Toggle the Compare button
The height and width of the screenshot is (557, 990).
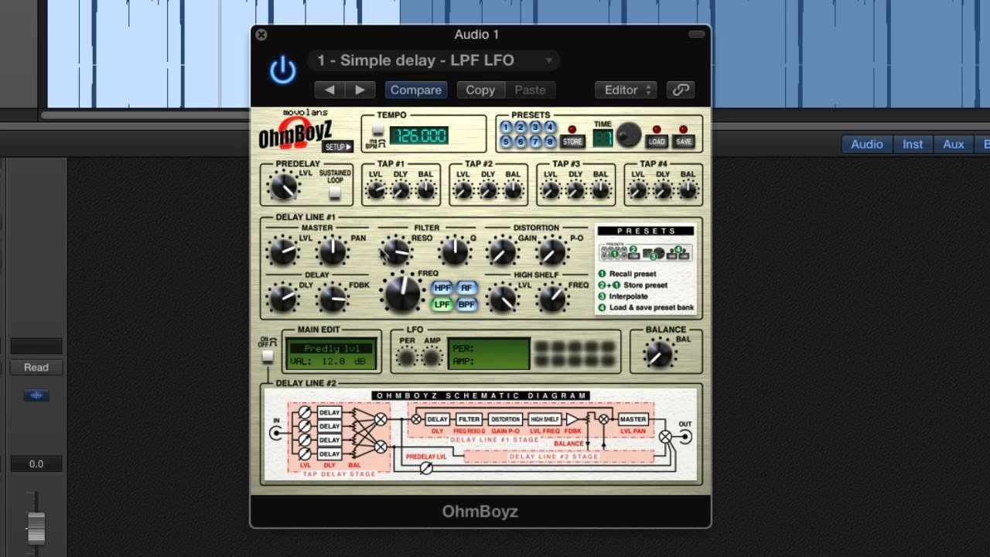click(x=416, y=90)
